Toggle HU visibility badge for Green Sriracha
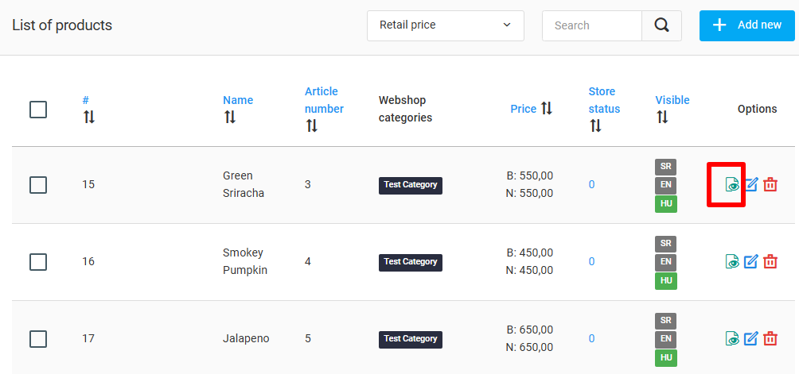 [x=666, y=204]
